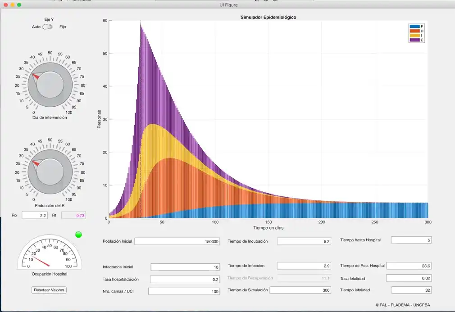Image resolution: width=455 pixels, height=312 pixels.
Task: Toggle the Eje Y Auto/Fijo switch
Action: (x=48, y=27)
